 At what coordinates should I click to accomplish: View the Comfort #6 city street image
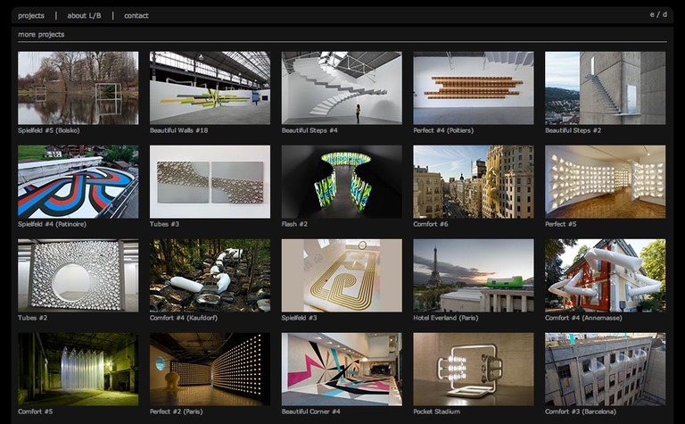click(x=474, y=182)
